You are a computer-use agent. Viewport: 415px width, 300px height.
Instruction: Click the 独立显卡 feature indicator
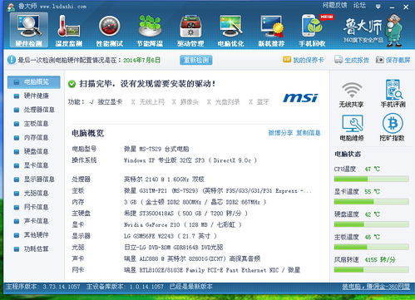(106, 102)
